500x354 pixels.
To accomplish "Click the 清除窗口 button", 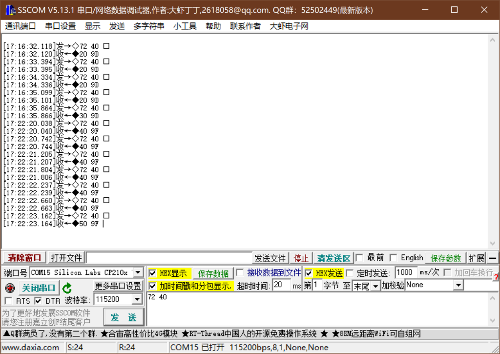I will pyautogui.click(x=25, y=258).
